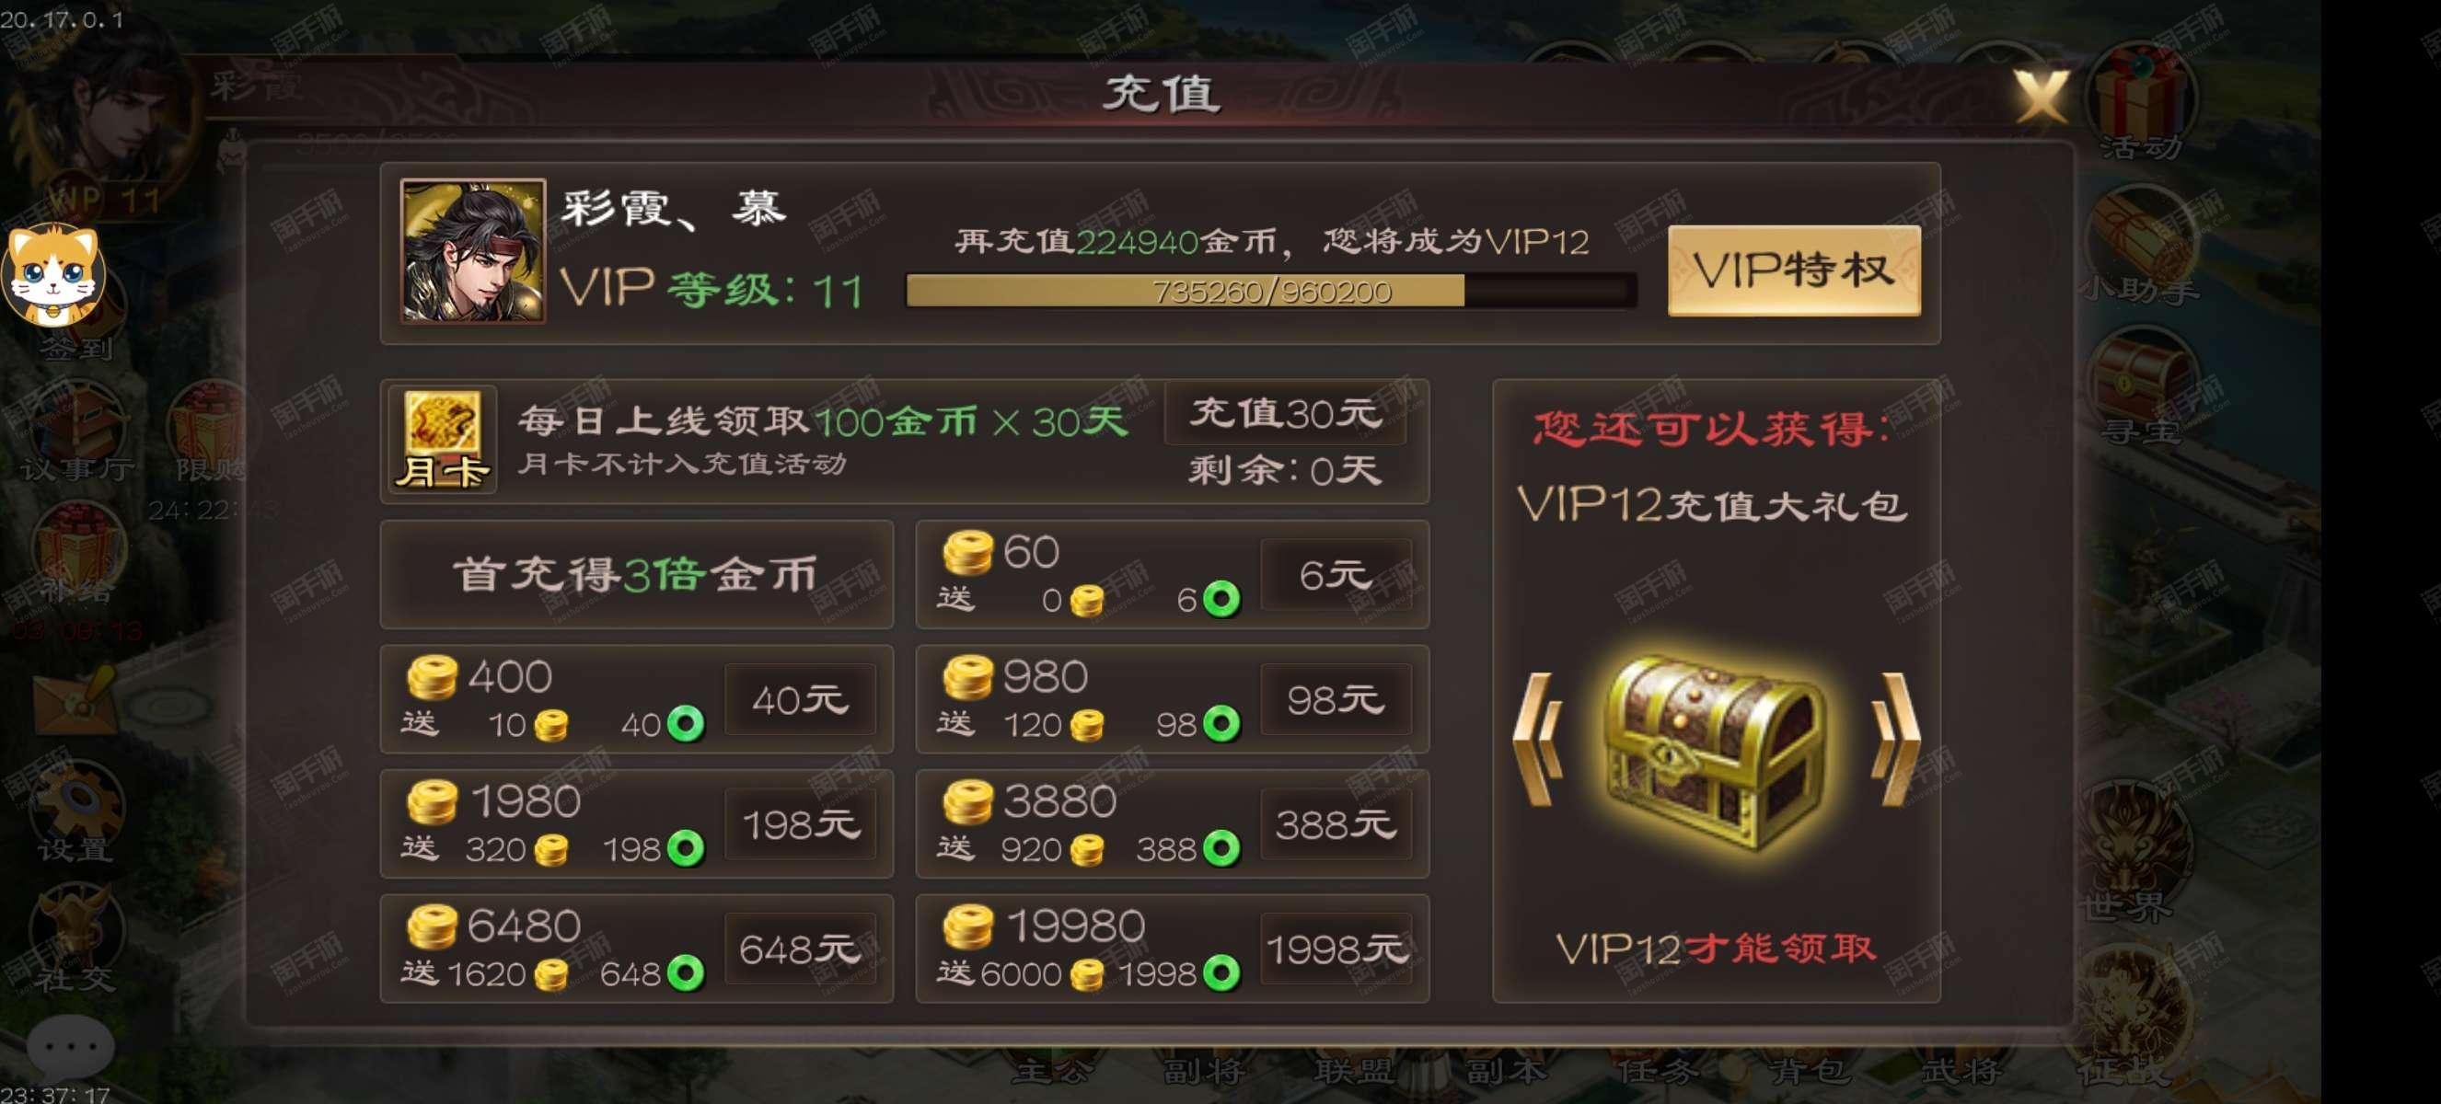Buy the 月卡 with 充值30元

pos(1285,414)
